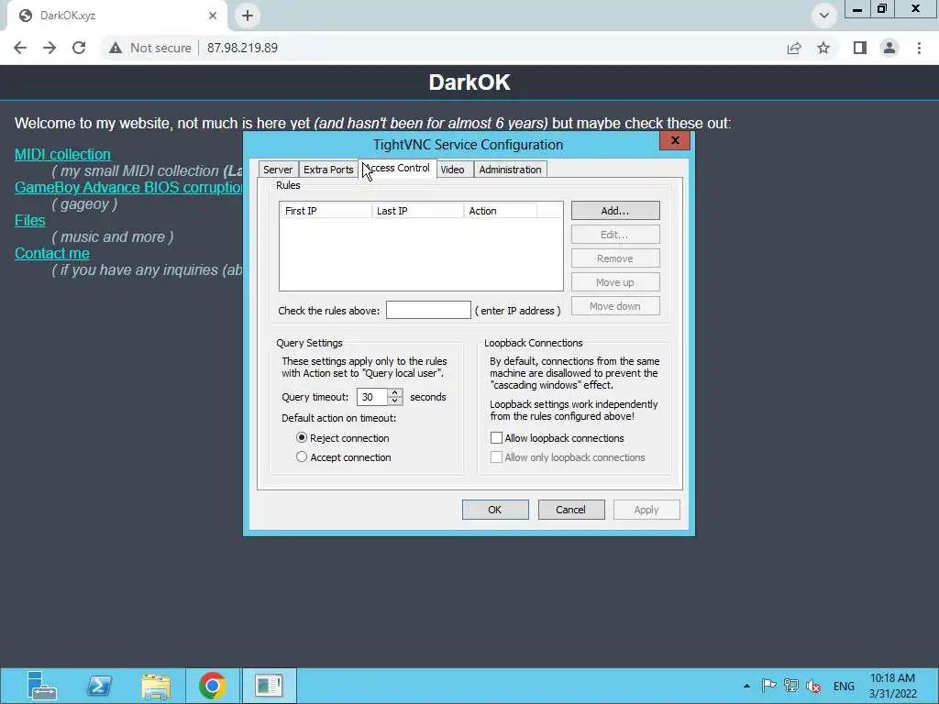Click the Last IP column header
Image resolution: width=939 pixels, height=704 pixels.
[417, 211]
